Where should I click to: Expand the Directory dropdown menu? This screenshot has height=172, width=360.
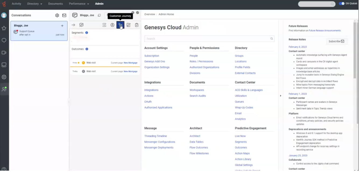tap(35, 4)
